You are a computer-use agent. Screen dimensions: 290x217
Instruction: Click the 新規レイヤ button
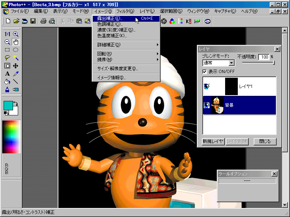213,141
